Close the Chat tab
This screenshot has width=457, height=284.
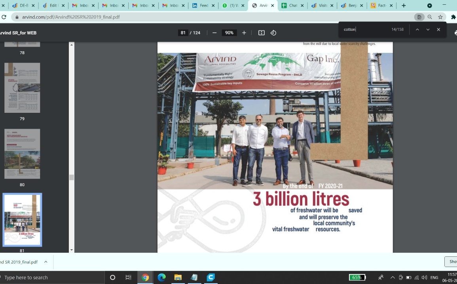(302, 6)
